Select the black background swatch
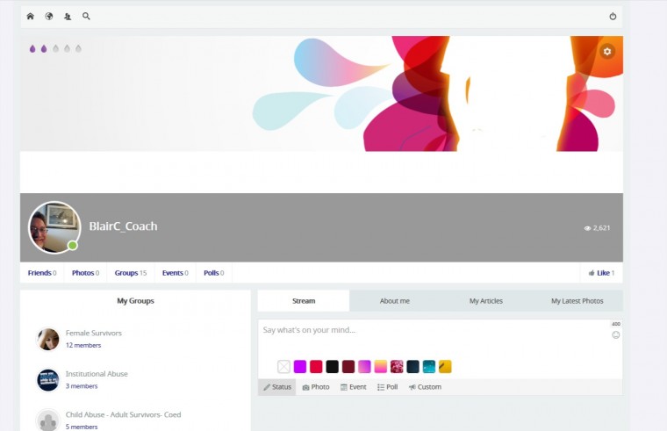This screenshot has width=667, height=431. click(x=333, y=366)
